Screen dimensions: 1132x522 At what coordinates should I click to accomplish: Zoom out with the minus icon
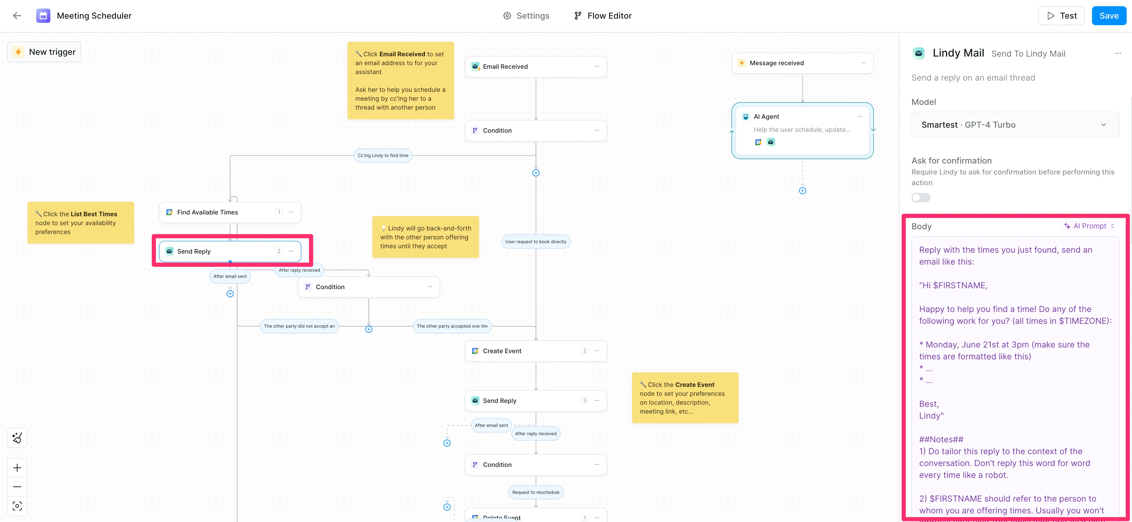tap(17, 487)
